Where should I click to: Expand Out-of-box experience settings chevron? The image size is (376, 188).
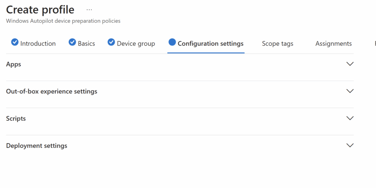(x=350, y=91)
